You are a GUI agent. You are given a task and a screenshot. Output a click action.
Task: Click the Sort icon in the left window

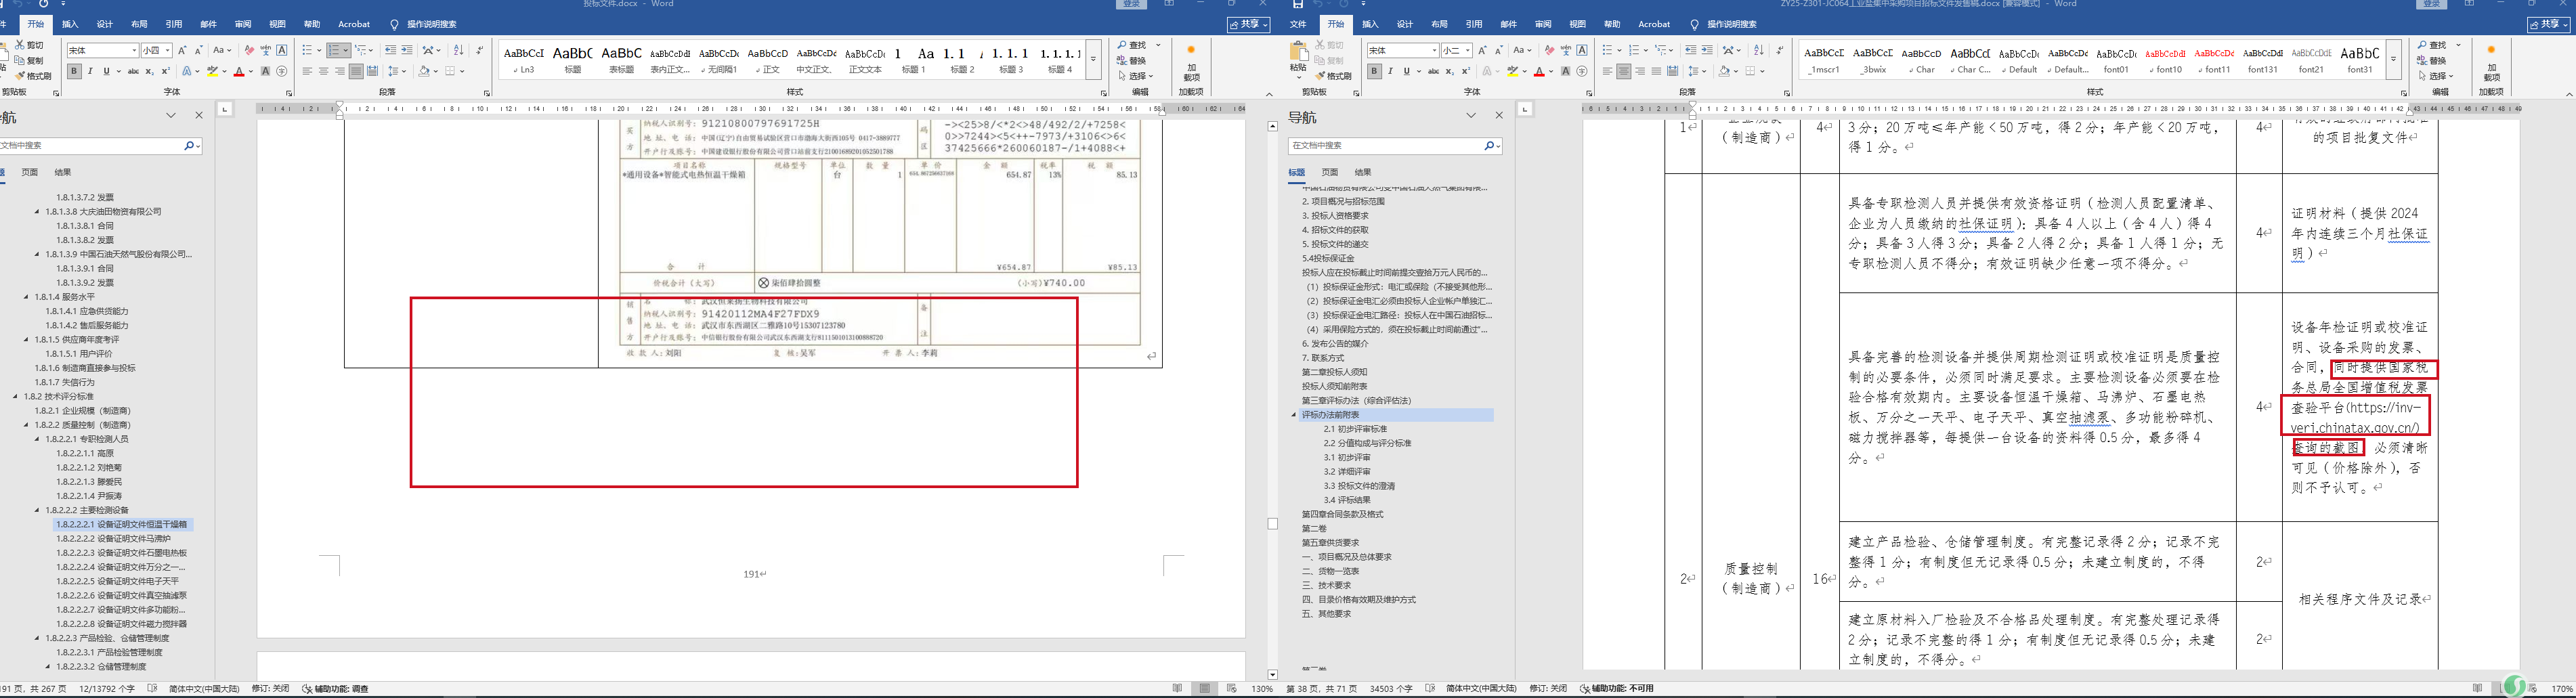coord(458,50)
